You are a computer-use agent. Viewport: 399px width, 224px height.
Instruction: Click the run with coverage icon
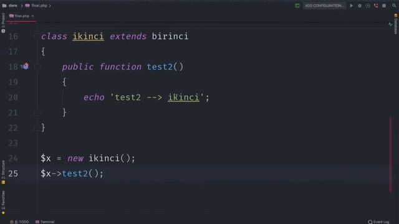pos(368,6)
